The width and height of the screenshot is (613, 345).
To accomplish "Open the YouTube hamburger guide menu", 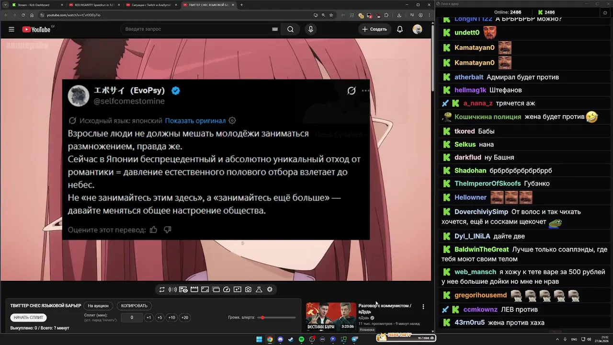I will click(11, 29).
